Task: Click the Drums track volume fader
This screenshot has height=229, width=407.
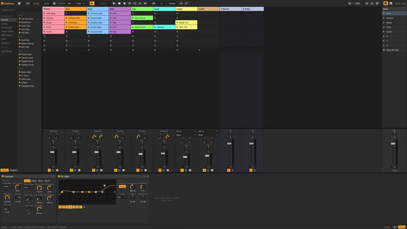Action: 52,152
